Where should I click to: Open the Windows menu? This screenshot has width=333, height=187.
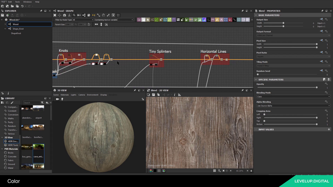27,2
